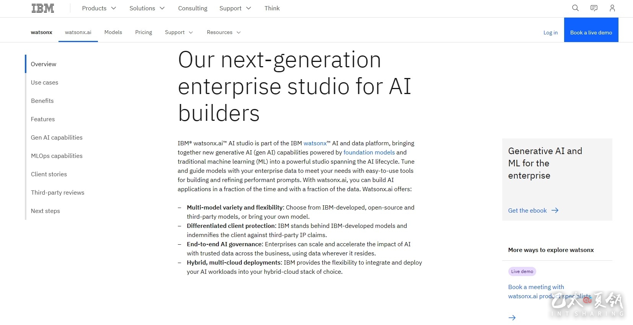Go to Gen AI capabilities section
Viewport: 633px width, 325px height.
[57, 137]
